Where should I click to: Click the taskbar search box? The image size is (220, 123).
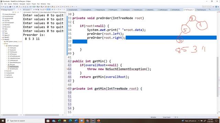[25, 121]
